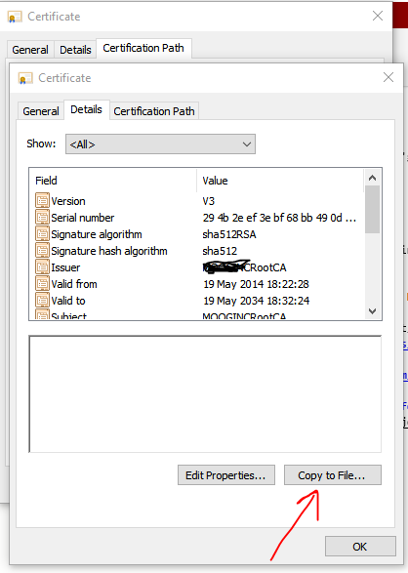Click the Serial number field icon
This screenshot has width=408, height=573.
42,218
